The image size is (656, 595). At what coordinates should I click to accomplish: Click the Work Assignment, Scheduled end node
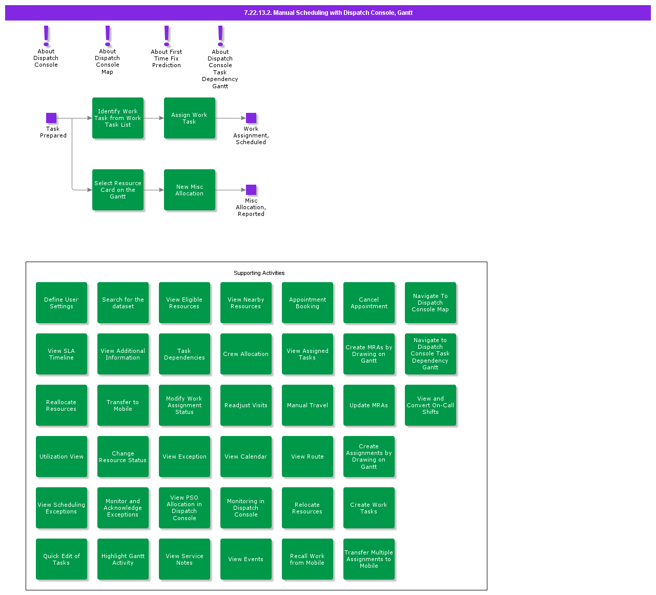pyautogui.click(x=251, y=118)
